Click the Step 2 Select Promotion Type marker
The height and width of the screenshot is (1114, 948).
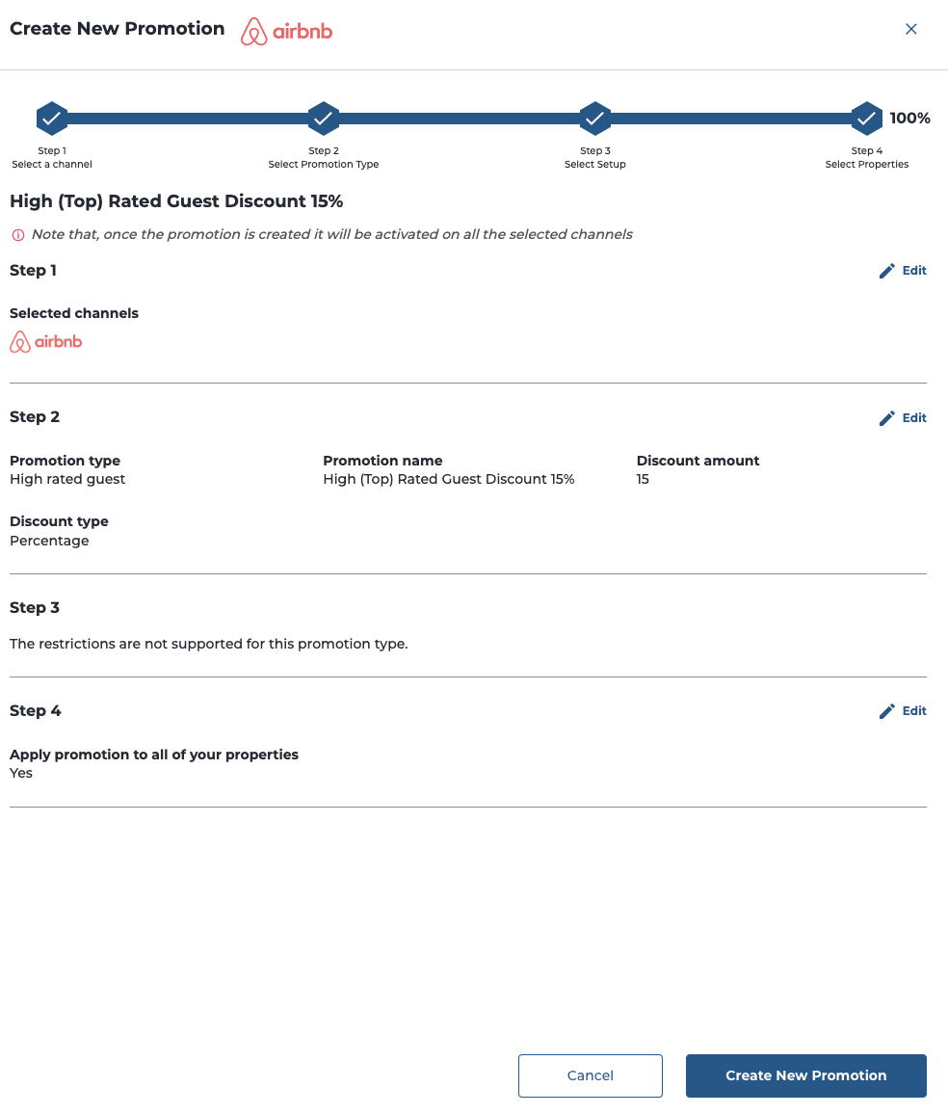(x=323, y=118)
